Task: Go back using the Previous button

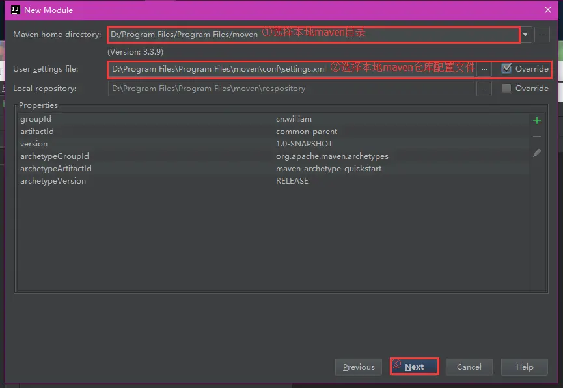Action: click(358, 367)
